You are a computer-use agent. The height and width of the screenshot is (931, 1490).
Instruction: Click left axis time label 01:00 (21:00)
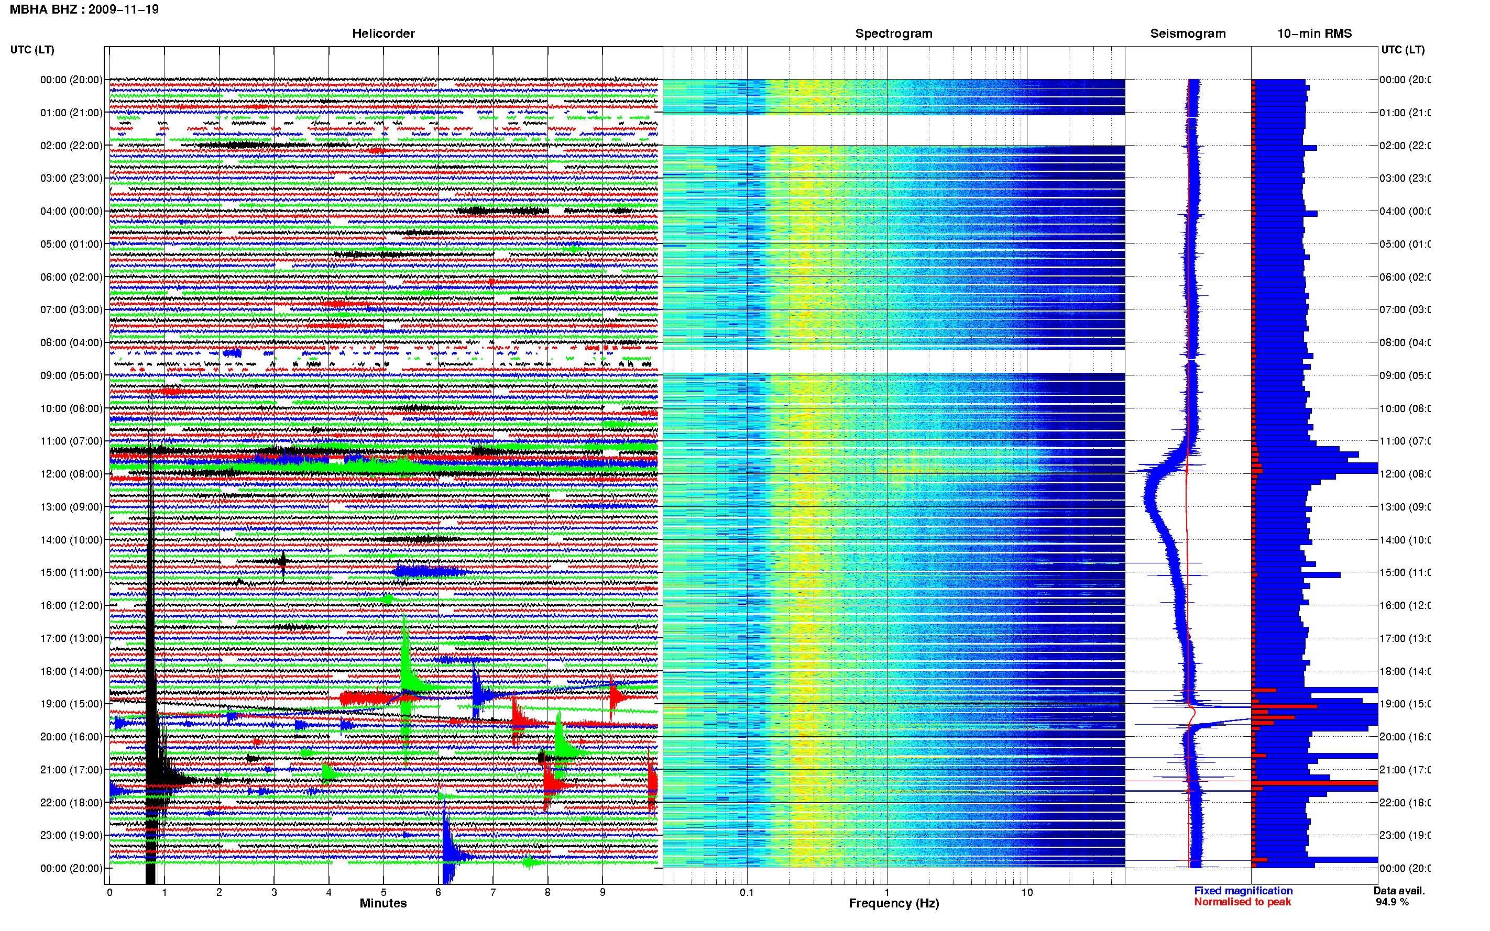pos(71,113)
